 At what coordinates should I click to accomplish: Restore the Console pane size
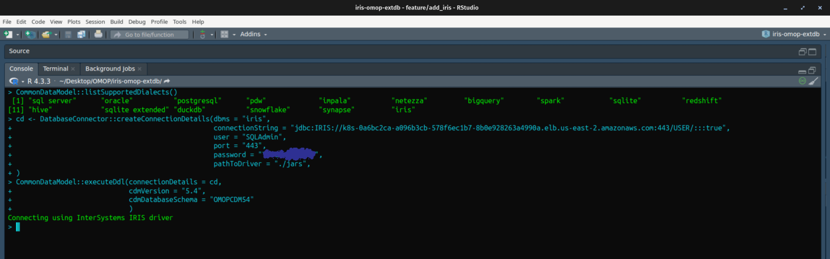[x=812, y=70]
